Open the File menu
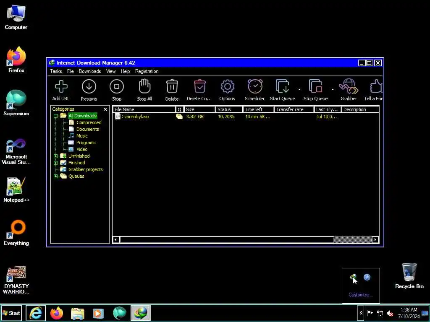Image resolution: width=430 pixels, height=322 pixels. (71, 71)
